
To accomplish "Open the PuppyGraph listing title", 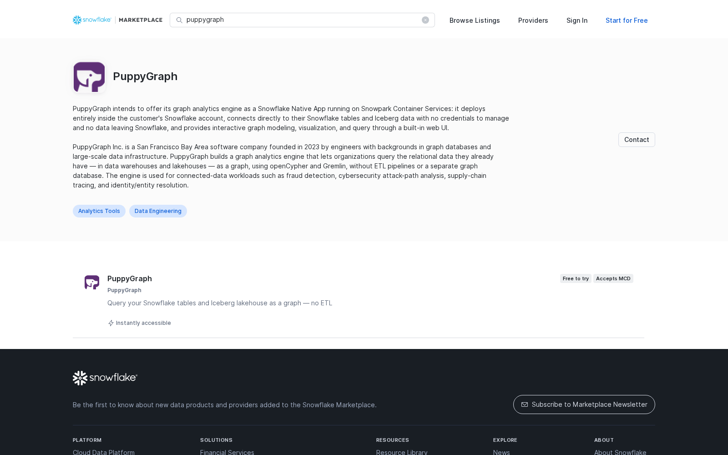I will click(130, 278).
